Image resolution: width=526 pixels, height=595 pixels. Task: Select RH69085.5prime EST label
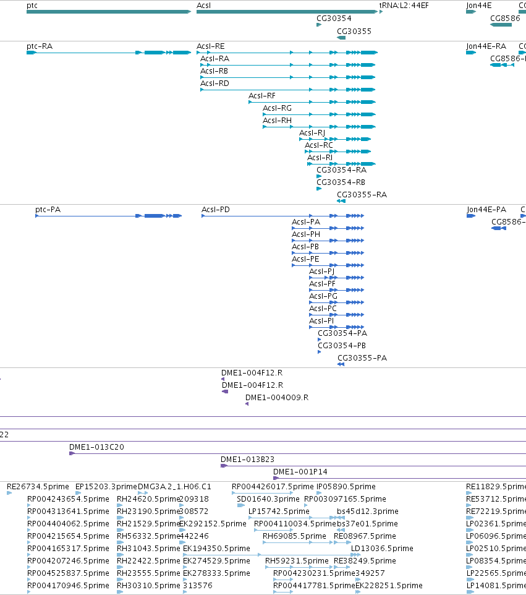294,536
